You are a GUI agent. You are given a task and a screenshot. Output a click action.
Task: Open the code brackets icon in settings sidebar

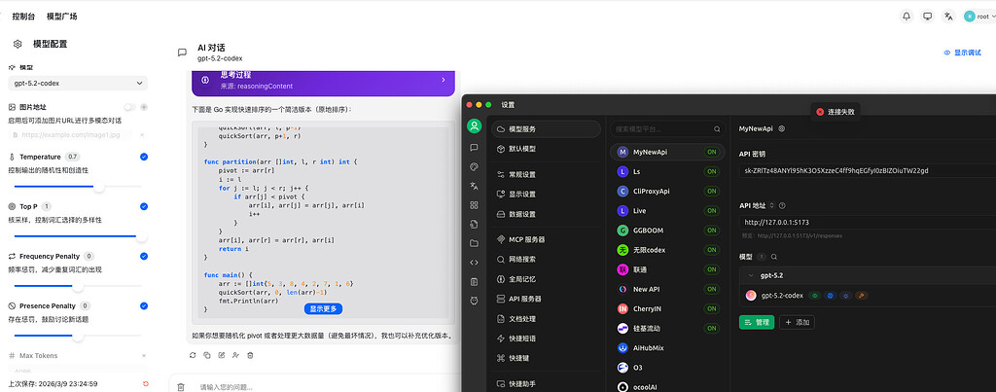pos(474,263)
